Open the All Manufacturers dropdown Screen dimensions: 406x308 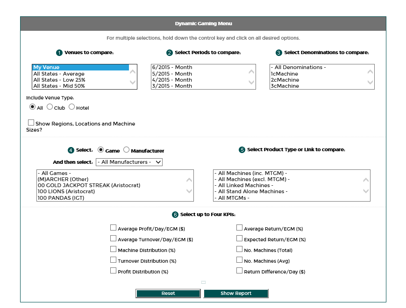point(129,162)
